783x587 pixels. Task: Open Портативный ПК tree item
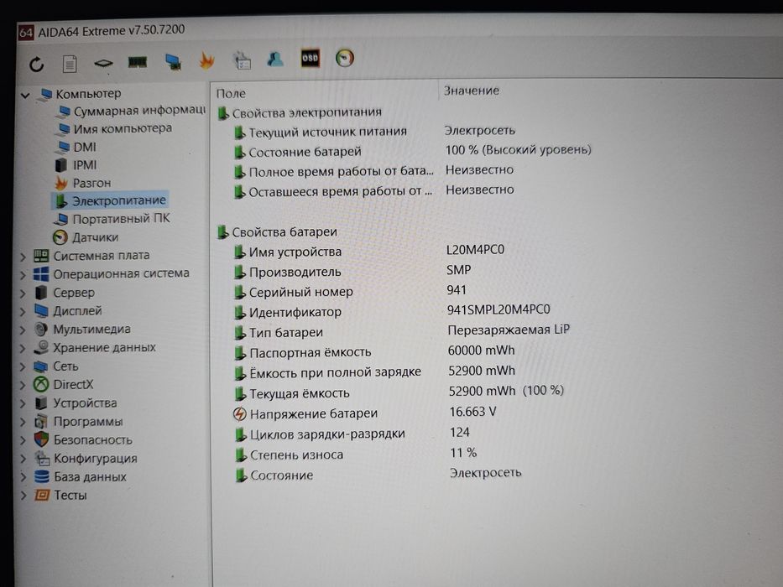pos(112,219)
